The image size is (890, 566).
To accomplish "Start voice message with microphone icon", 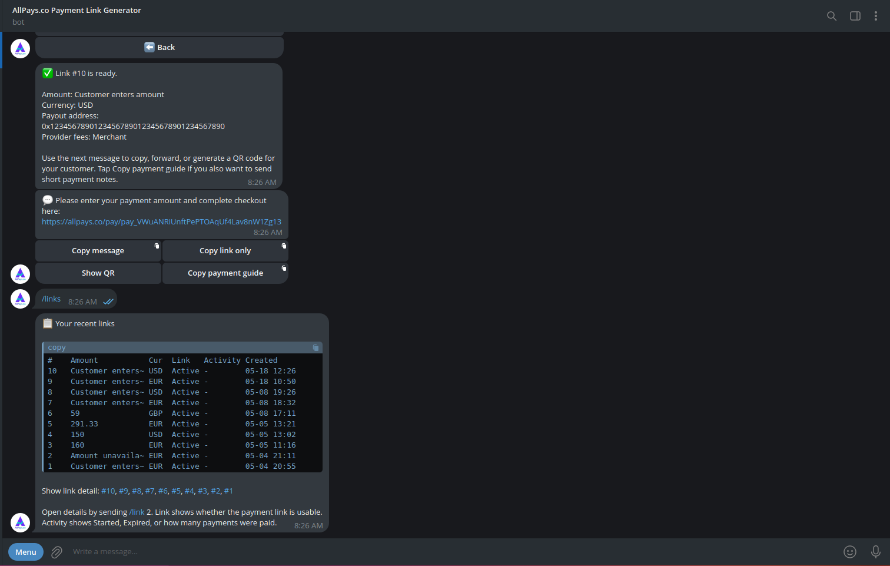I will point(876,552).
